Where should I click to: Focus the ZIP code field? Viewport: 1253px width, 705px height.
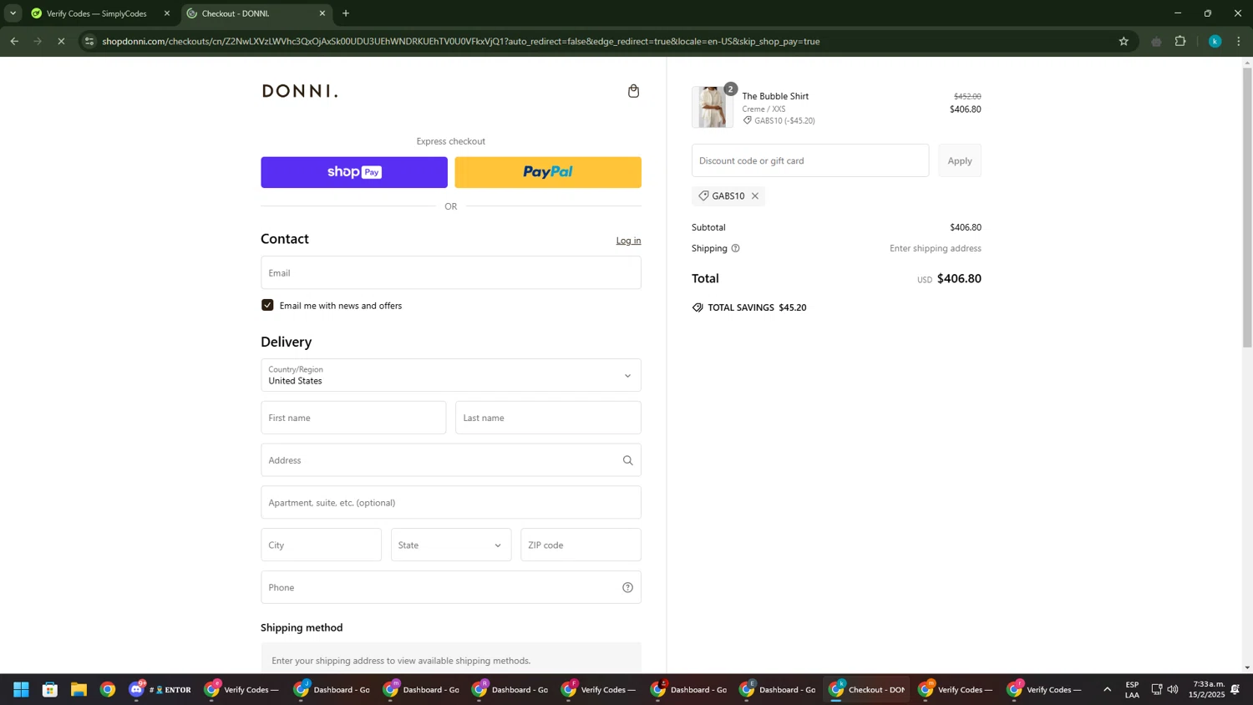[x=581, y=545]
